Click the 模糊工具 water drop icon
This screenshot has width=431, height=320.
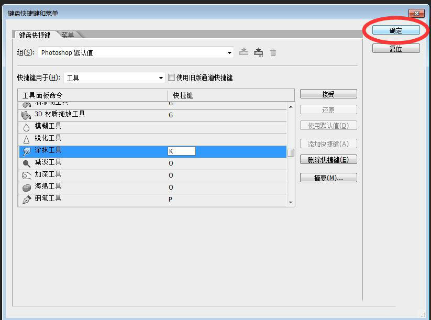[26, 127]
